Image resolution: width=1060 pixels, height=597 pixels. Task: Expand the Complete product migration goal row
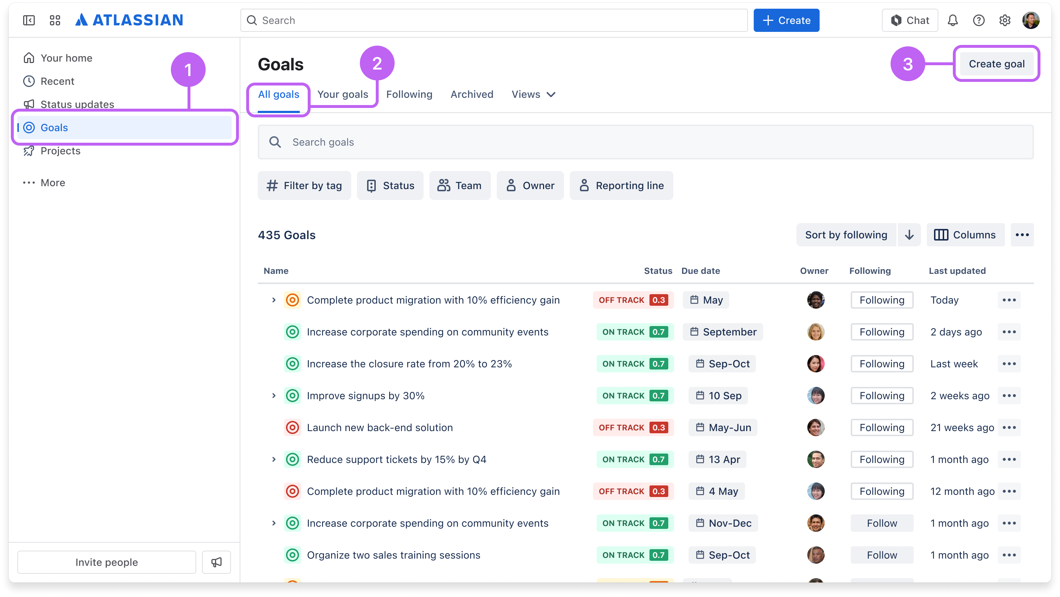pyautogui.click(x=274, y=300)
